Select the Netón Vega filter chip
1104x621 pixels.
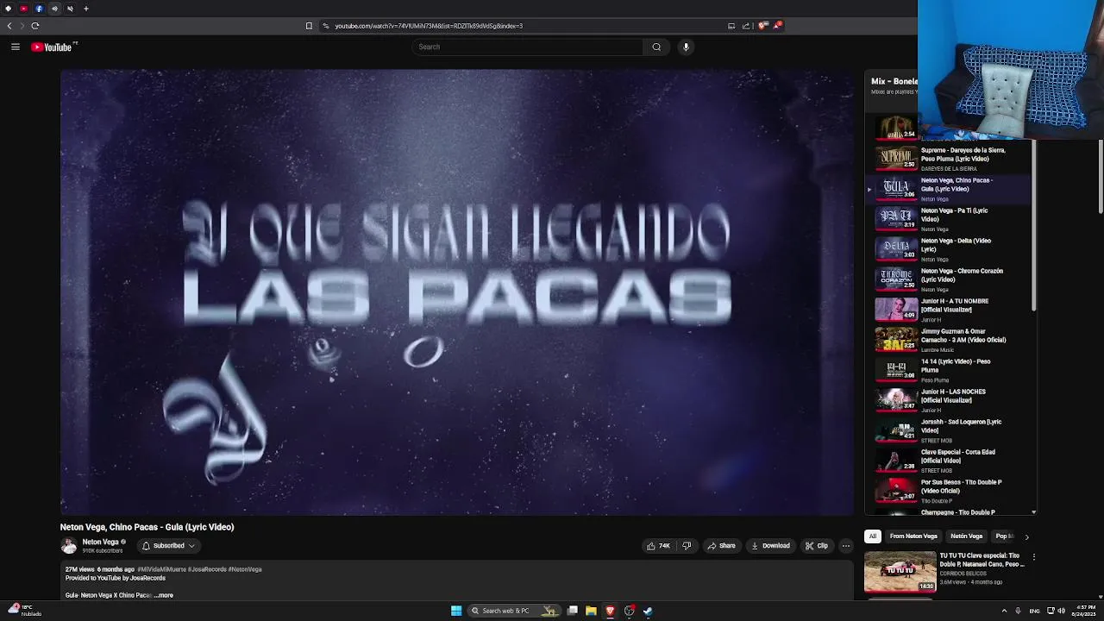click(x=966, y=536)
